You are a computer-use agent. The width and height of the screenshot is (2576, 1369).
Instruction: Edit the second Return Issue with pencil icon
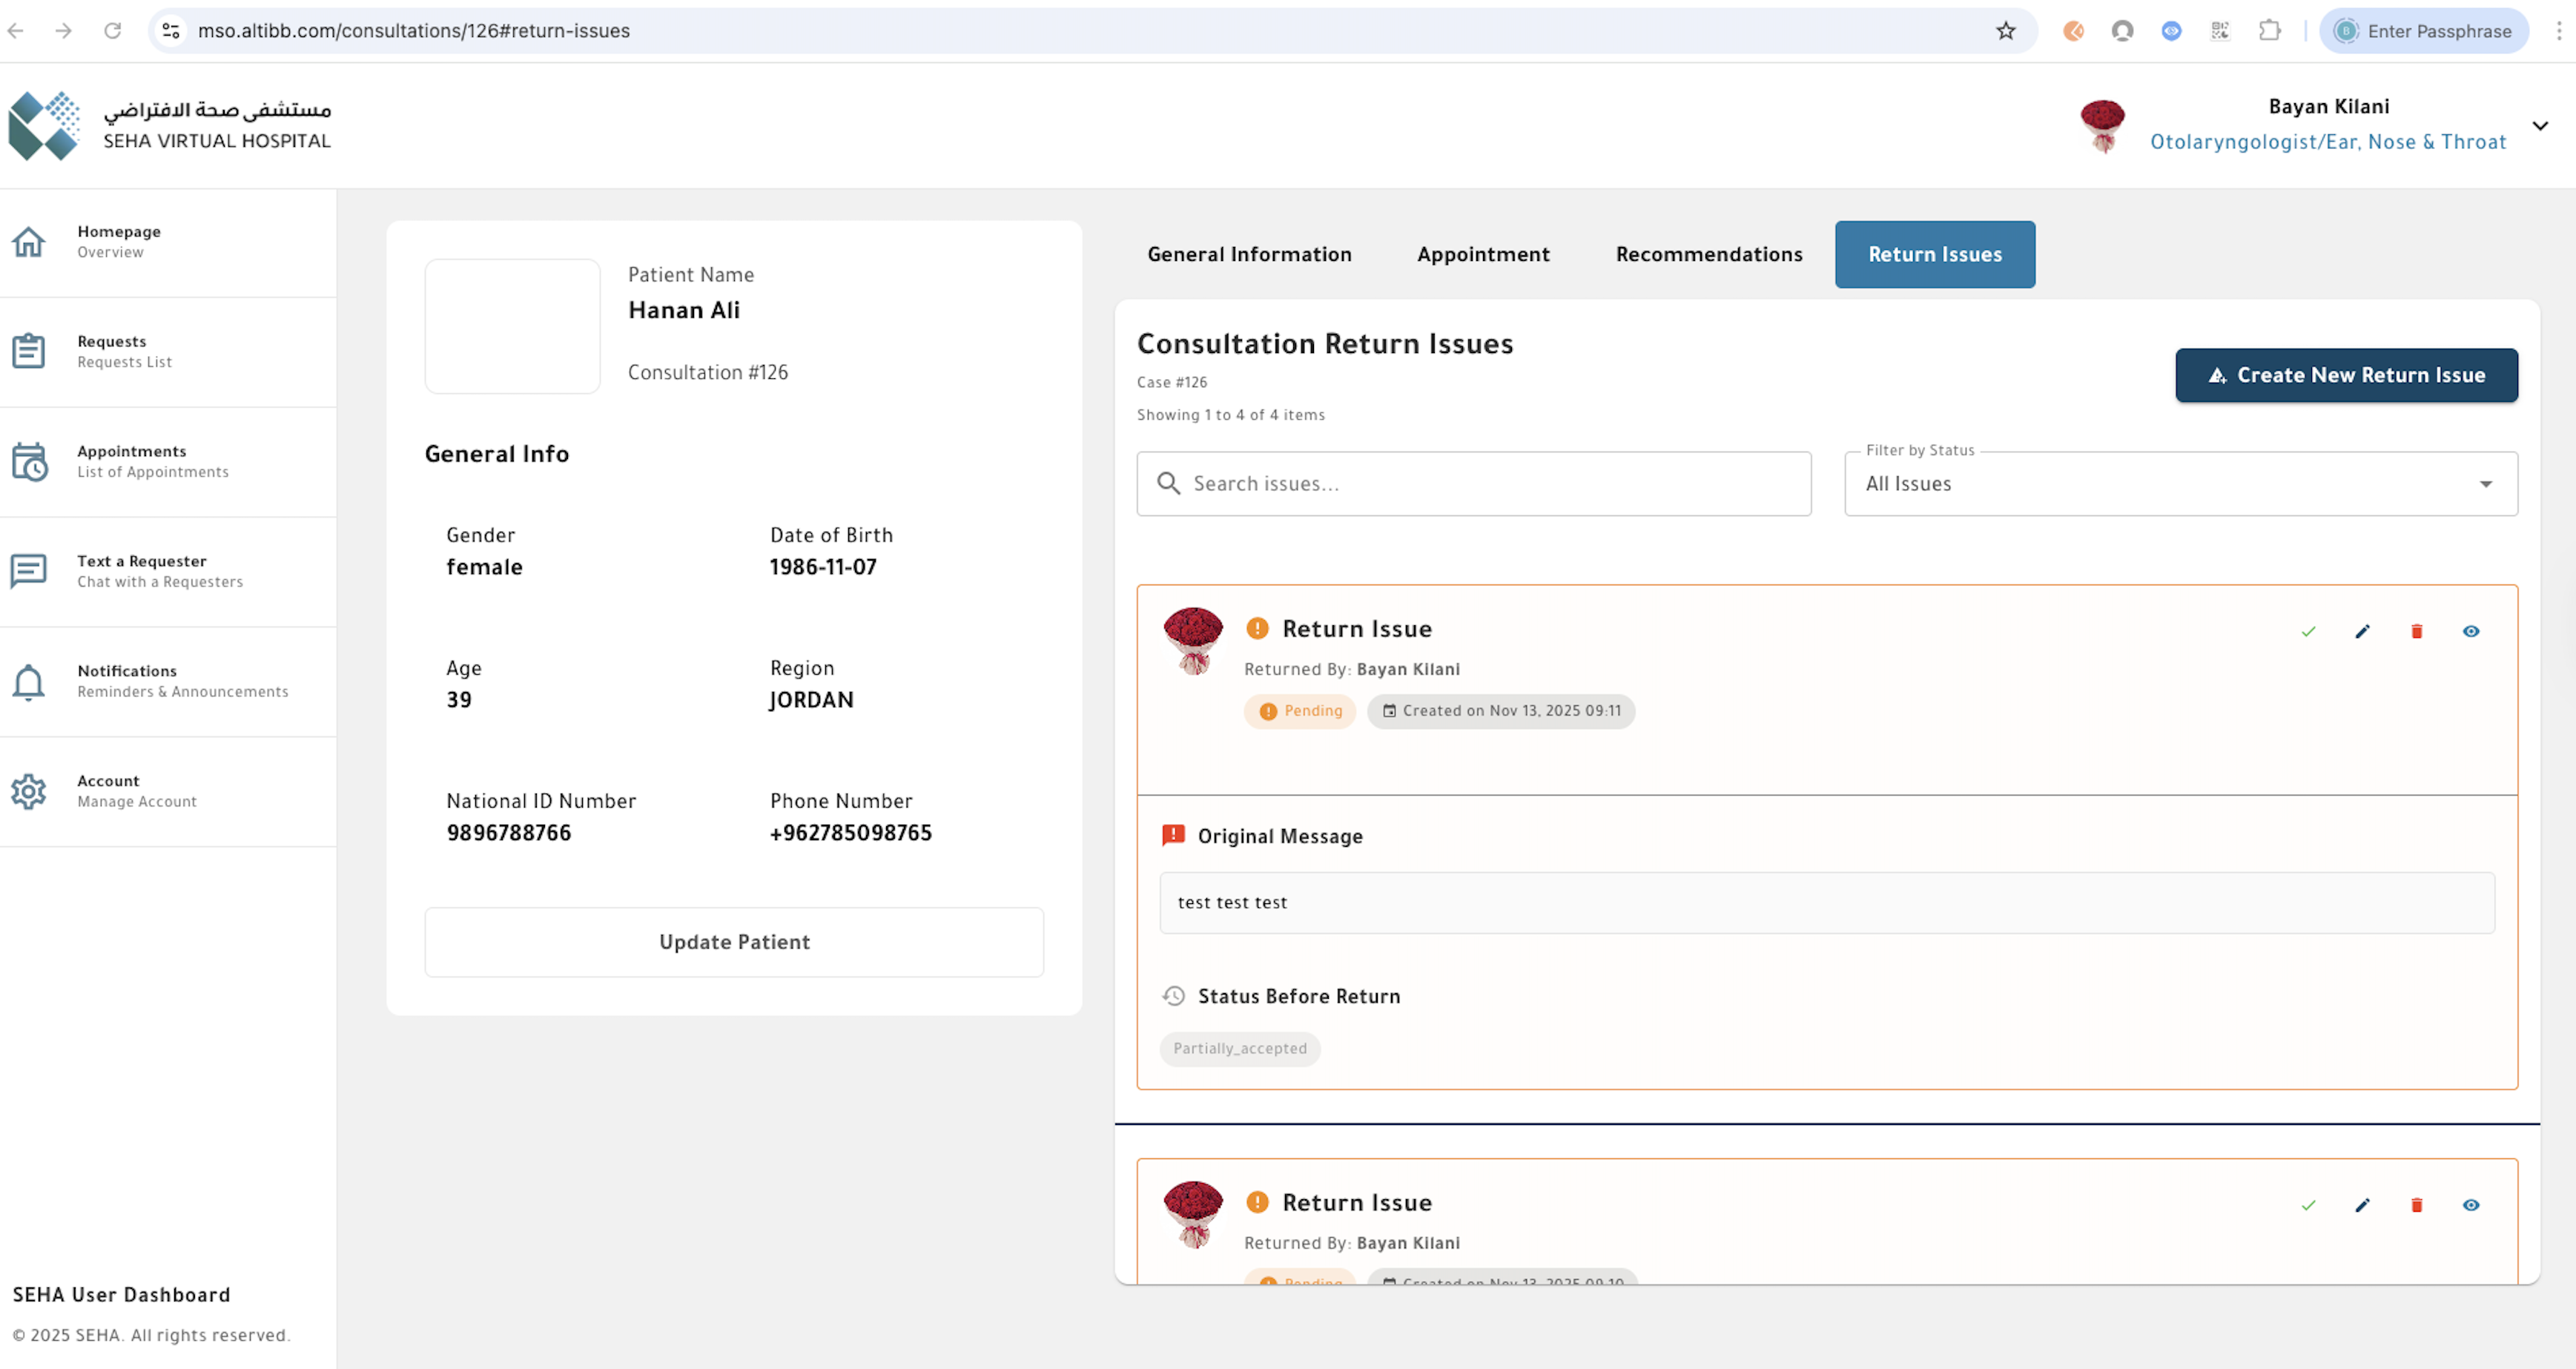(x=2362, y=1205)
